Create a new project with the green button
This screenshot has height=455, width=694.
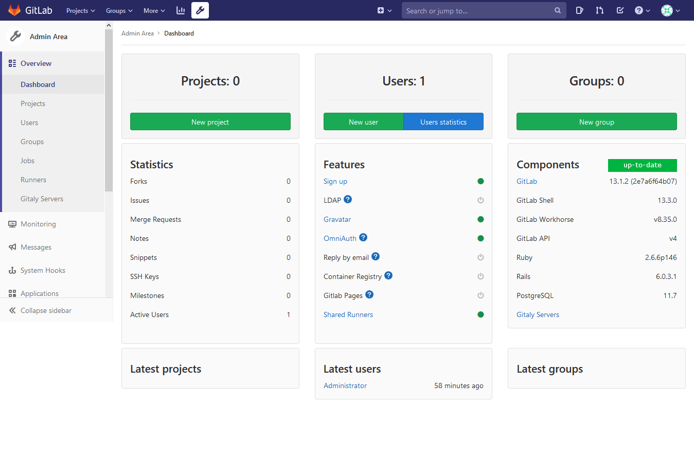pos(210,121)
